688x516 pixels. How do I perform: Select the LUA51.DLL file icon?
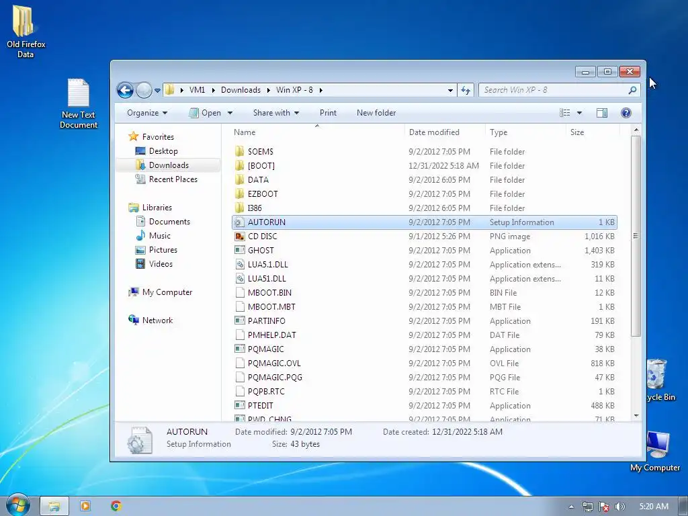point(240,278)
